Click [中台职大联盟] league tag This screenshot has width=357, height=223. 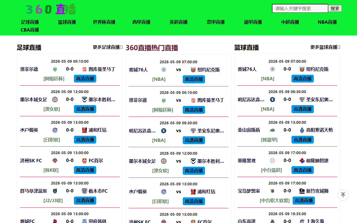pos(275,201)
